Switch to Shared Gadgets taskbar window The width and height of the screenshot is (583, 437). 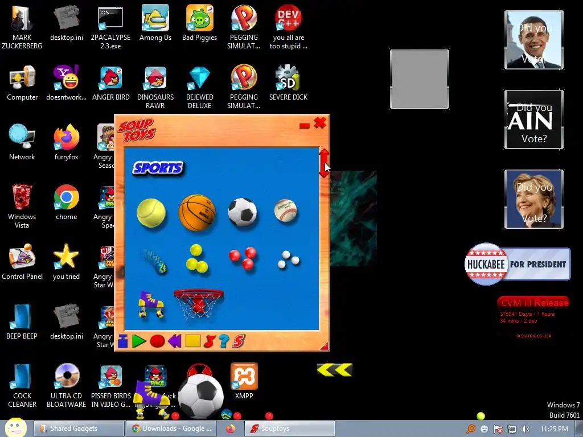pyautogui.click(x=79, y=428)
